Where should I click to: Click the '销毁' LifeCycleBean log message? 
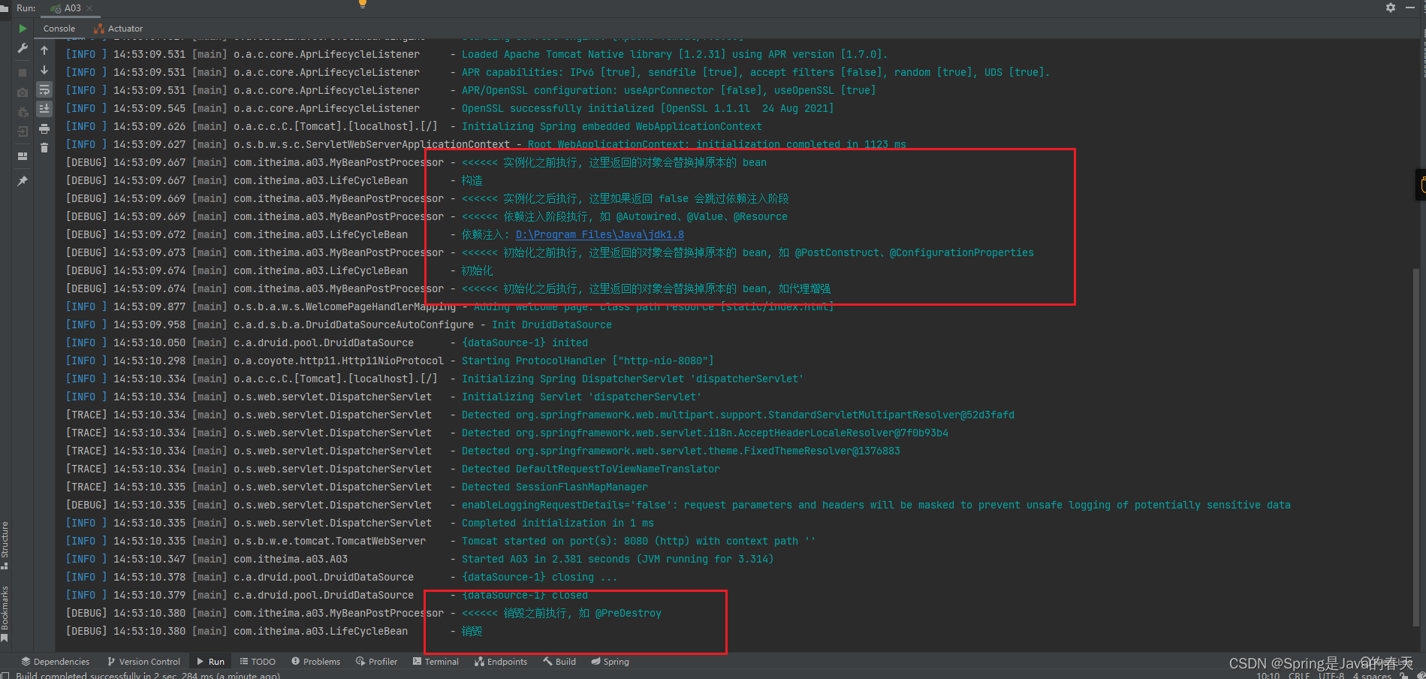[472, 631]
